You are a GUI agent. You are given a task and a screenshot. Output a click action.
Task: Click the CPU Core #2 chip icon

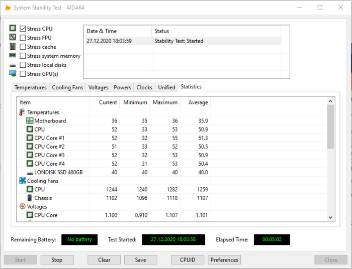[x=30, y=146]
